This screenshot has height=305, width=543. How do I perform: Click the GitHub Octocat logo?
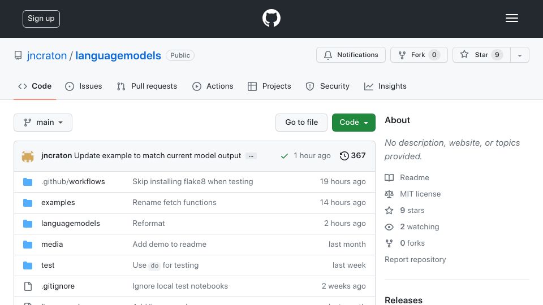(271, 18)
